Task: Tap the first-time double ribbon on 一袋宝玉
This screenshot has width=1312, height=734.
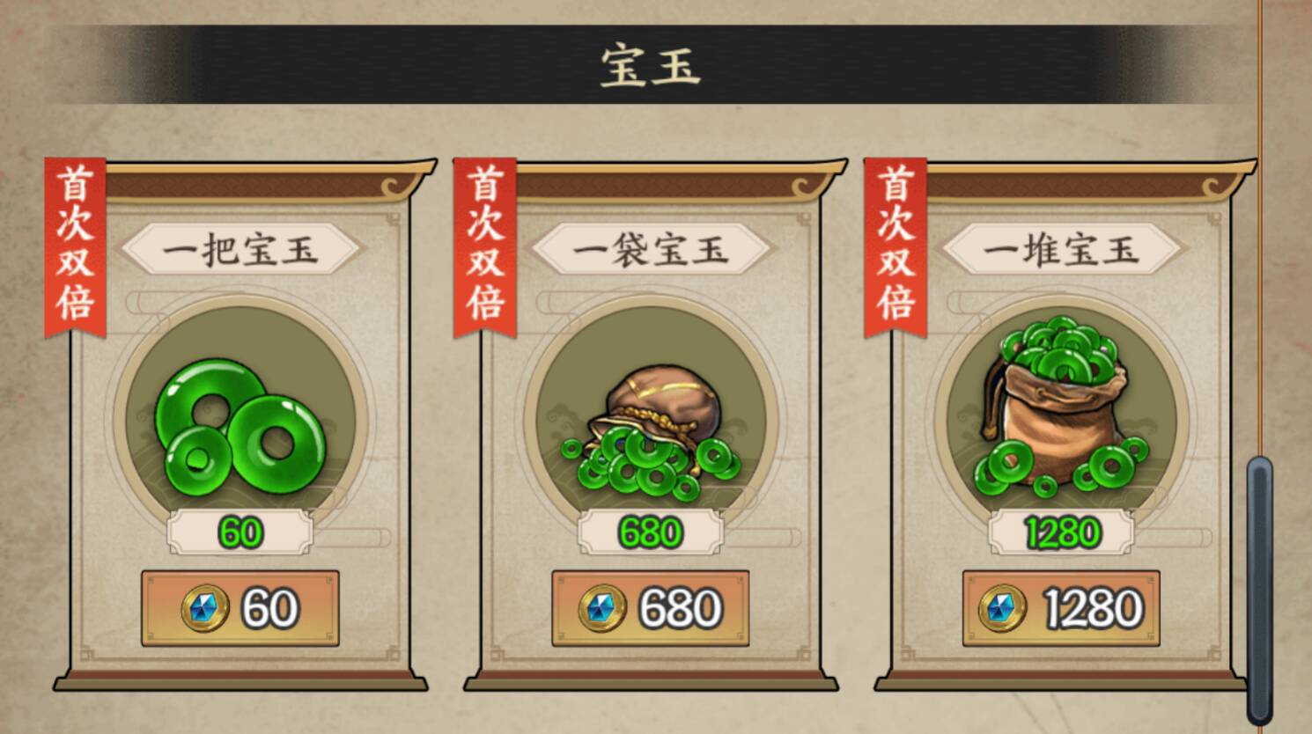Action: (484, 247)
